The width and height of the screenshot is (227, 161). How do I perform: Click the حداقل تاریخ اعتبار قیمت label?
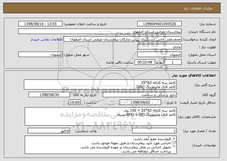coord(198,103)
